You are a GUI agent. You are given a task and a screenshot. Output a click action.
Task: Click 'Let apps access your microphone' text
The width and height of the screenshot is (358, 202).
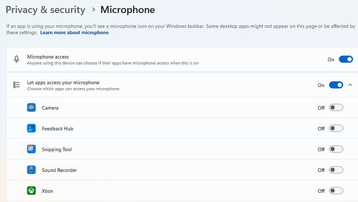pos(63,82)
